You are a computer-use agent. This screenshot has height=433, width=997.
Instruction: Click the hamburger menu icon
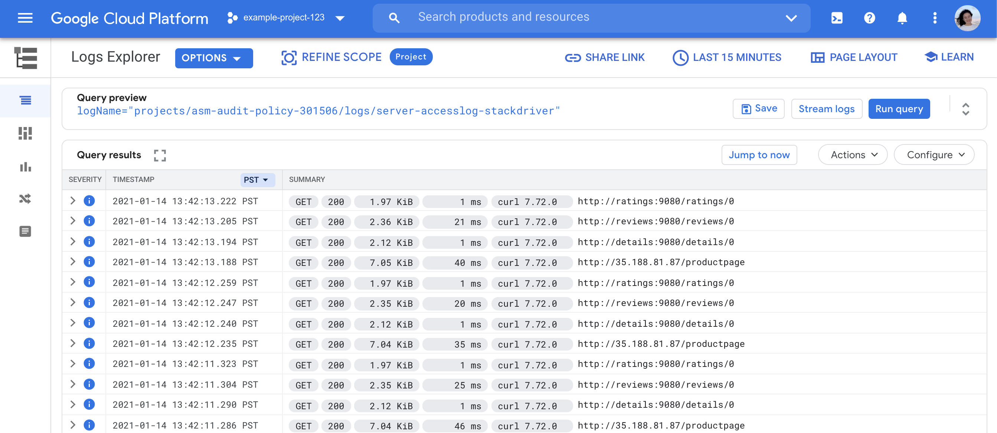(25, 17)
